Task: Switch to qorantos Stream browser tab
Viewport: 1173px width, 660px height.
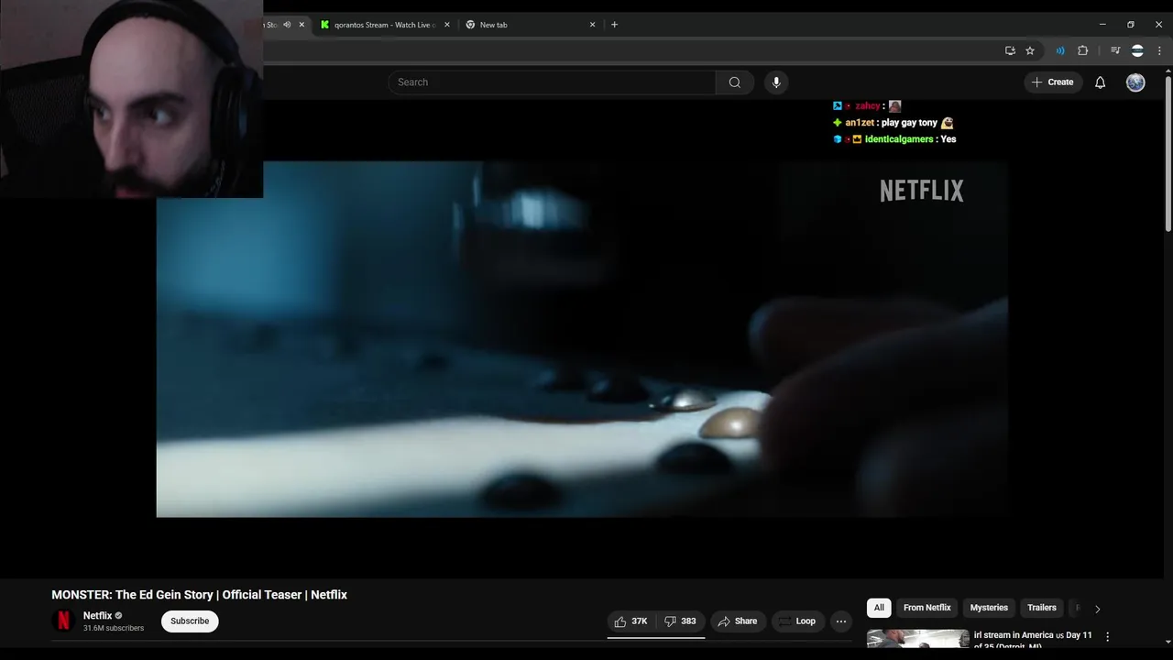Action: click(384, 25)
